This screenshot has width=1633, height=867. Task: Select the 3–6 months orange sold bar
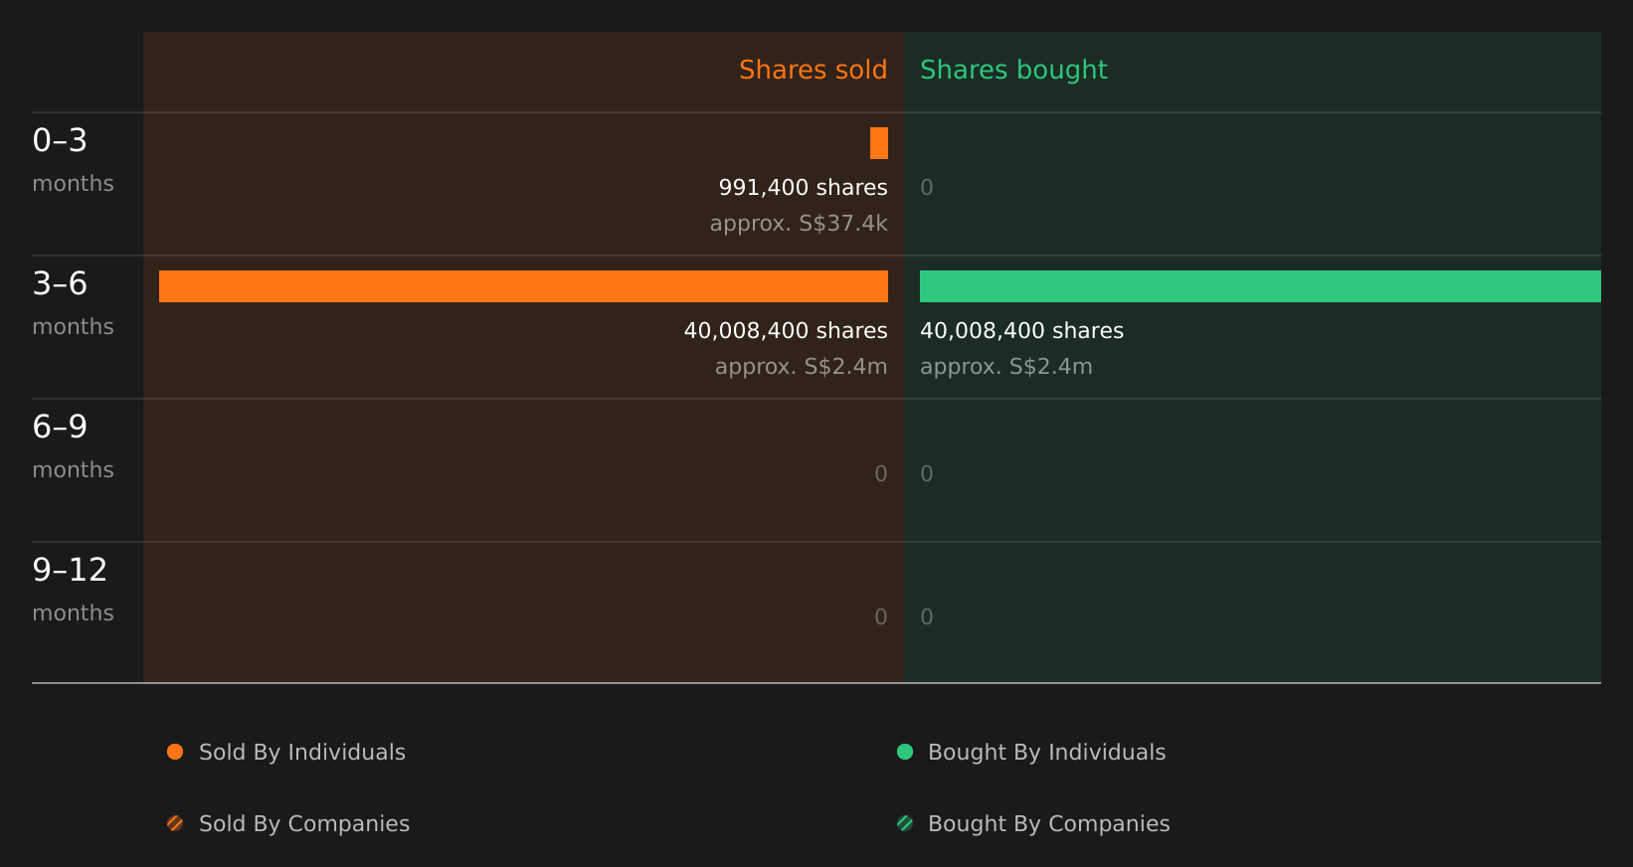point(523,286)
